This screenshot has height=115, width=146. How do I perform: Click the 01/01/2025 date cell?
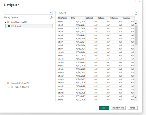78,62
